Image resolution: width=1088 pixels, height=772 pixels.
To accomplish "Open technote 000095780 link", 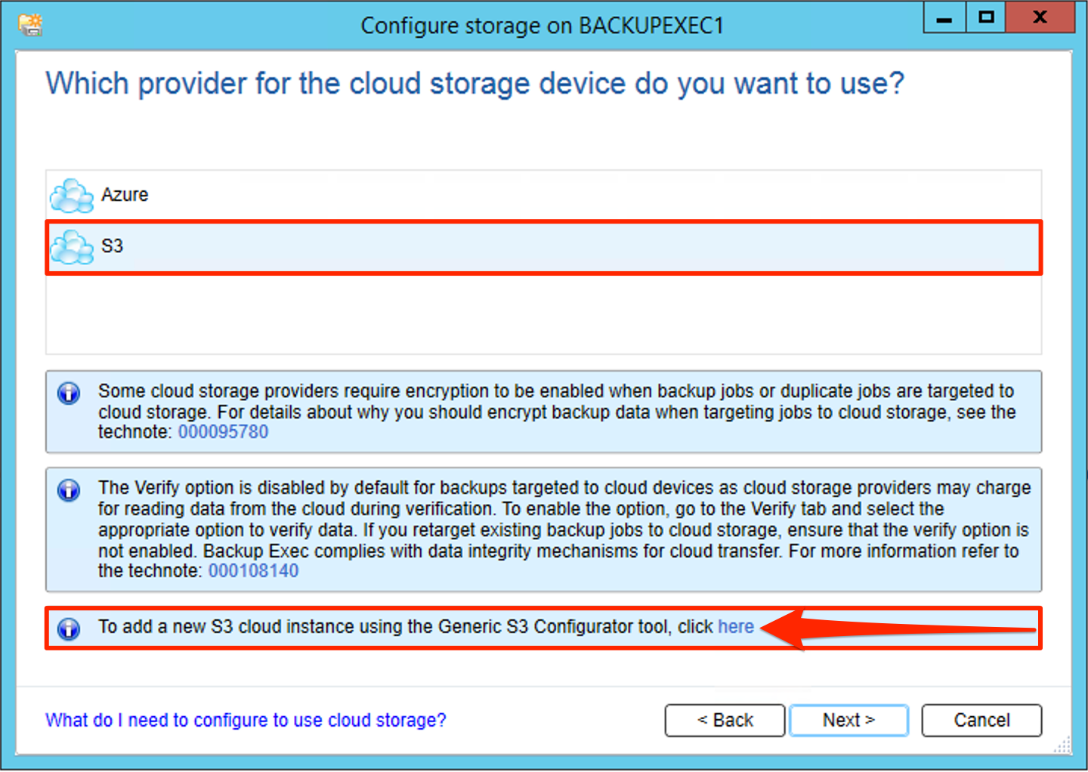I will (x=223, y=432).
